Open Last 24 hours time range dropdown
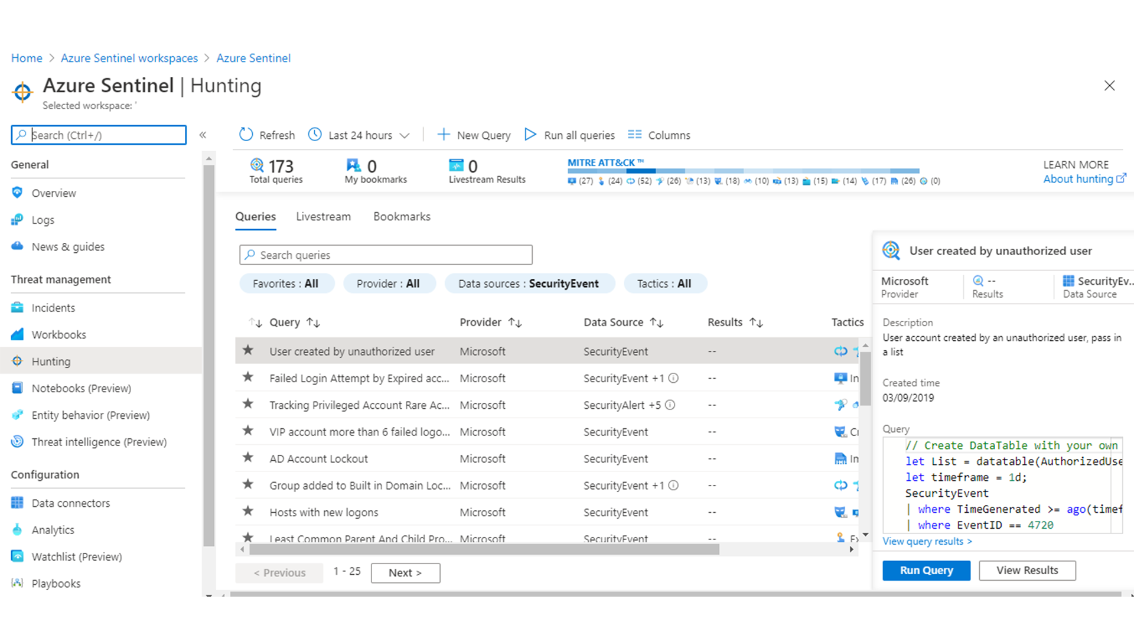The image size is (1134, 638). 359,135
